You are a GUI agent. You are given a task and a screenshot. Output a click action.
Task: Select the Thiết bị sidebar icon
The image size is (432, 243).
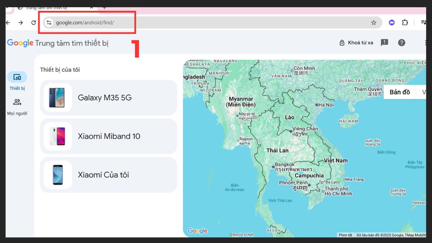coord(17,77)
